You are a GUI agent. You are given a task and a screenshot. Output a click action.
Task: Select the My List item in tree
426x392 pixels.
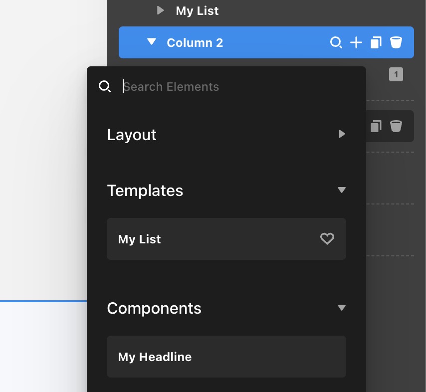click(x=197, y=11)
